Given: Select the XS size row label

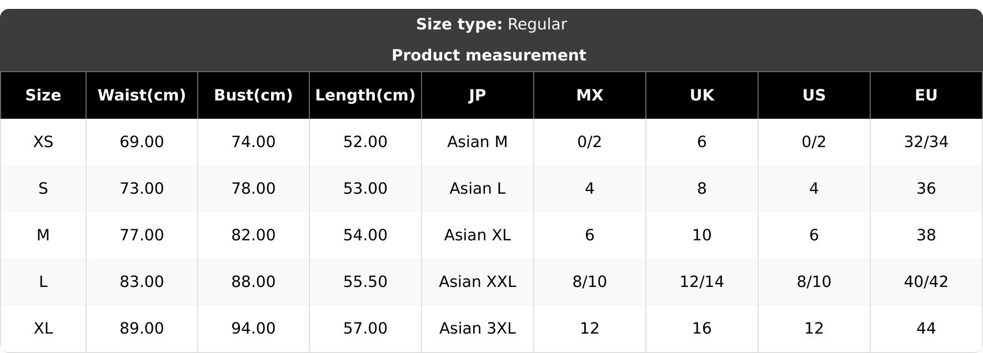Looking at the screenshot, I should pyautogui.click(x=43, y=142).
